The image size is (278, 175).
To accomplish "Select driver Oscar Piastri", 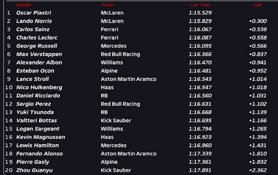I will coord(32,13).
